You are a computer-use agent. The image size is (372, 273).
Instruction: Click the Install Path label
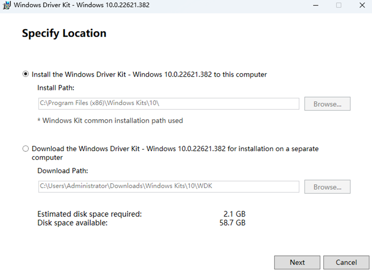pos(56,88)
